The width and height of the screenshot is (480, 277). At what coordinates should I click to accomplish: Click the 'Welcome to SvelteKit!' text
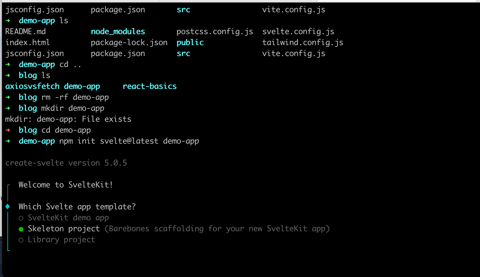(66, 185)
